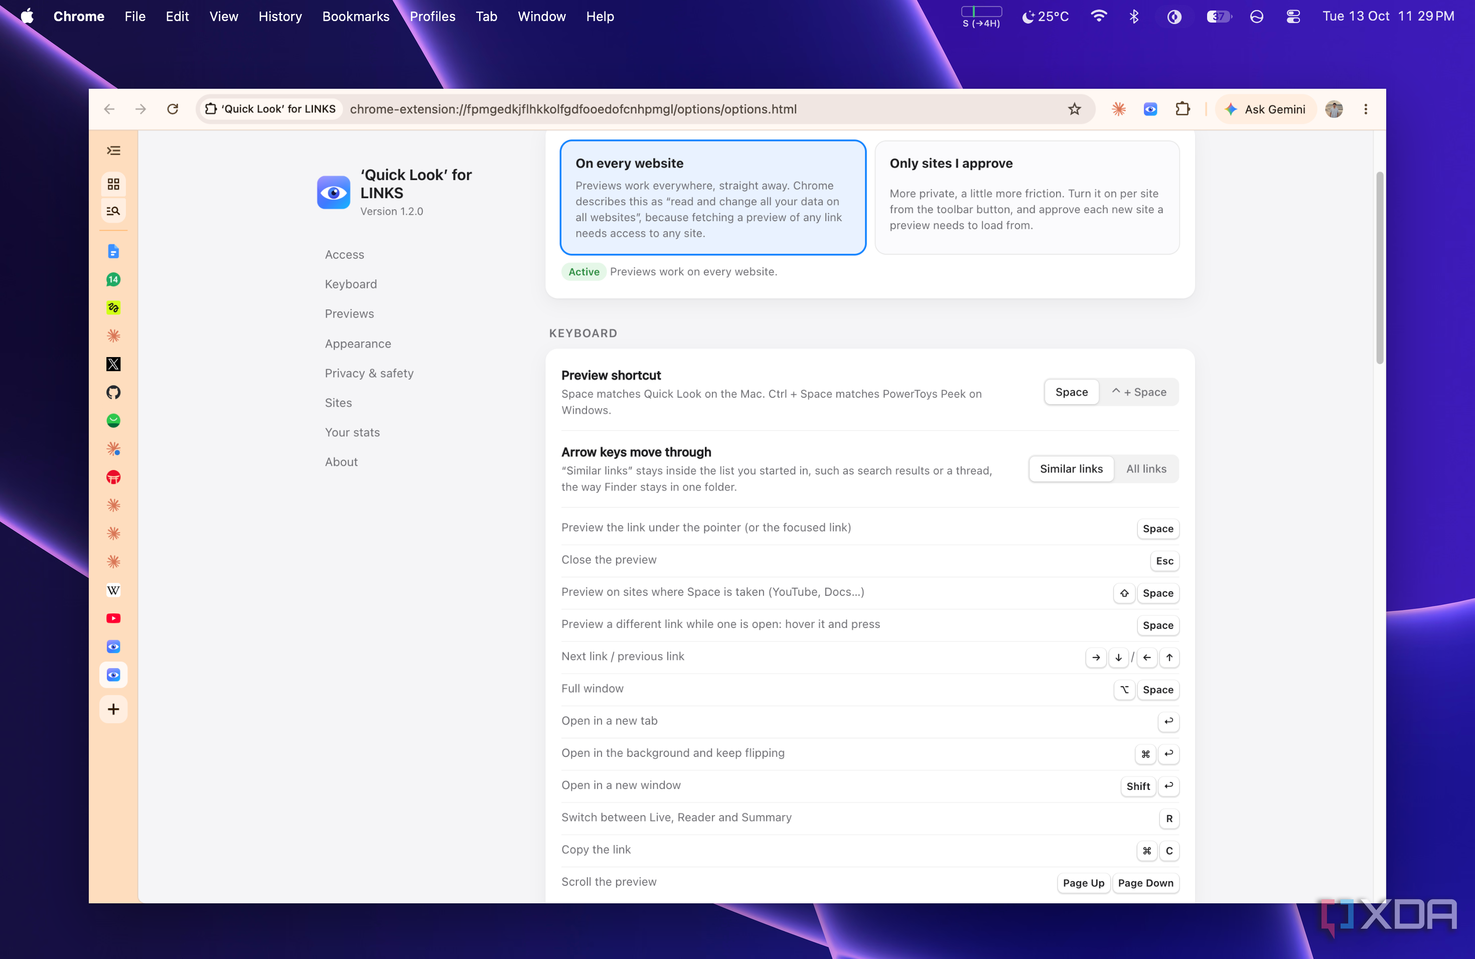Switch to the YouTube sidebar tab
1475x959 pixels.
pyautogui.click(x=113, y=618)
